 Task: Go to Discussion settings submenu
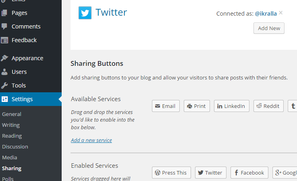point(15,146)
